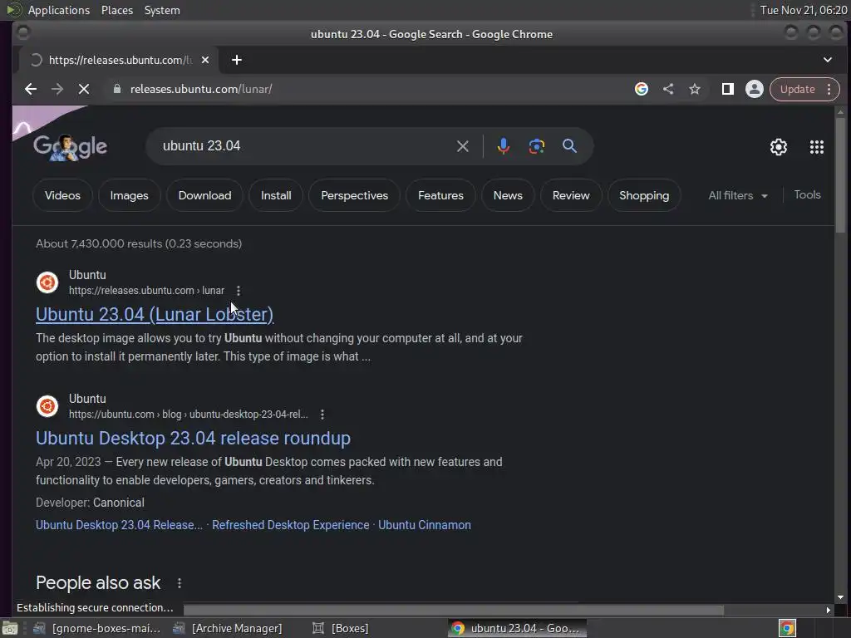Open Google quick settings gear
Screen dimensions: 851x638
(779, 146)
